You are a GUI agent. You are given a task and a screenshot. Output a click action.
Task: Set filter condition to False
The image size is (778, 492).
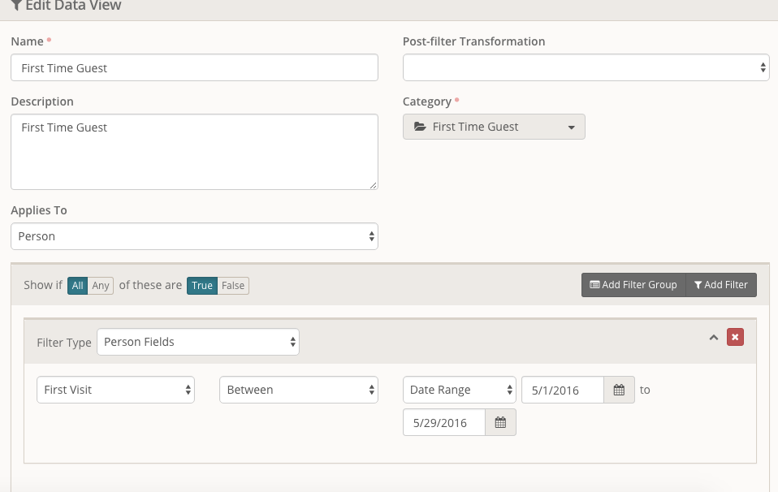click(233, 286)
